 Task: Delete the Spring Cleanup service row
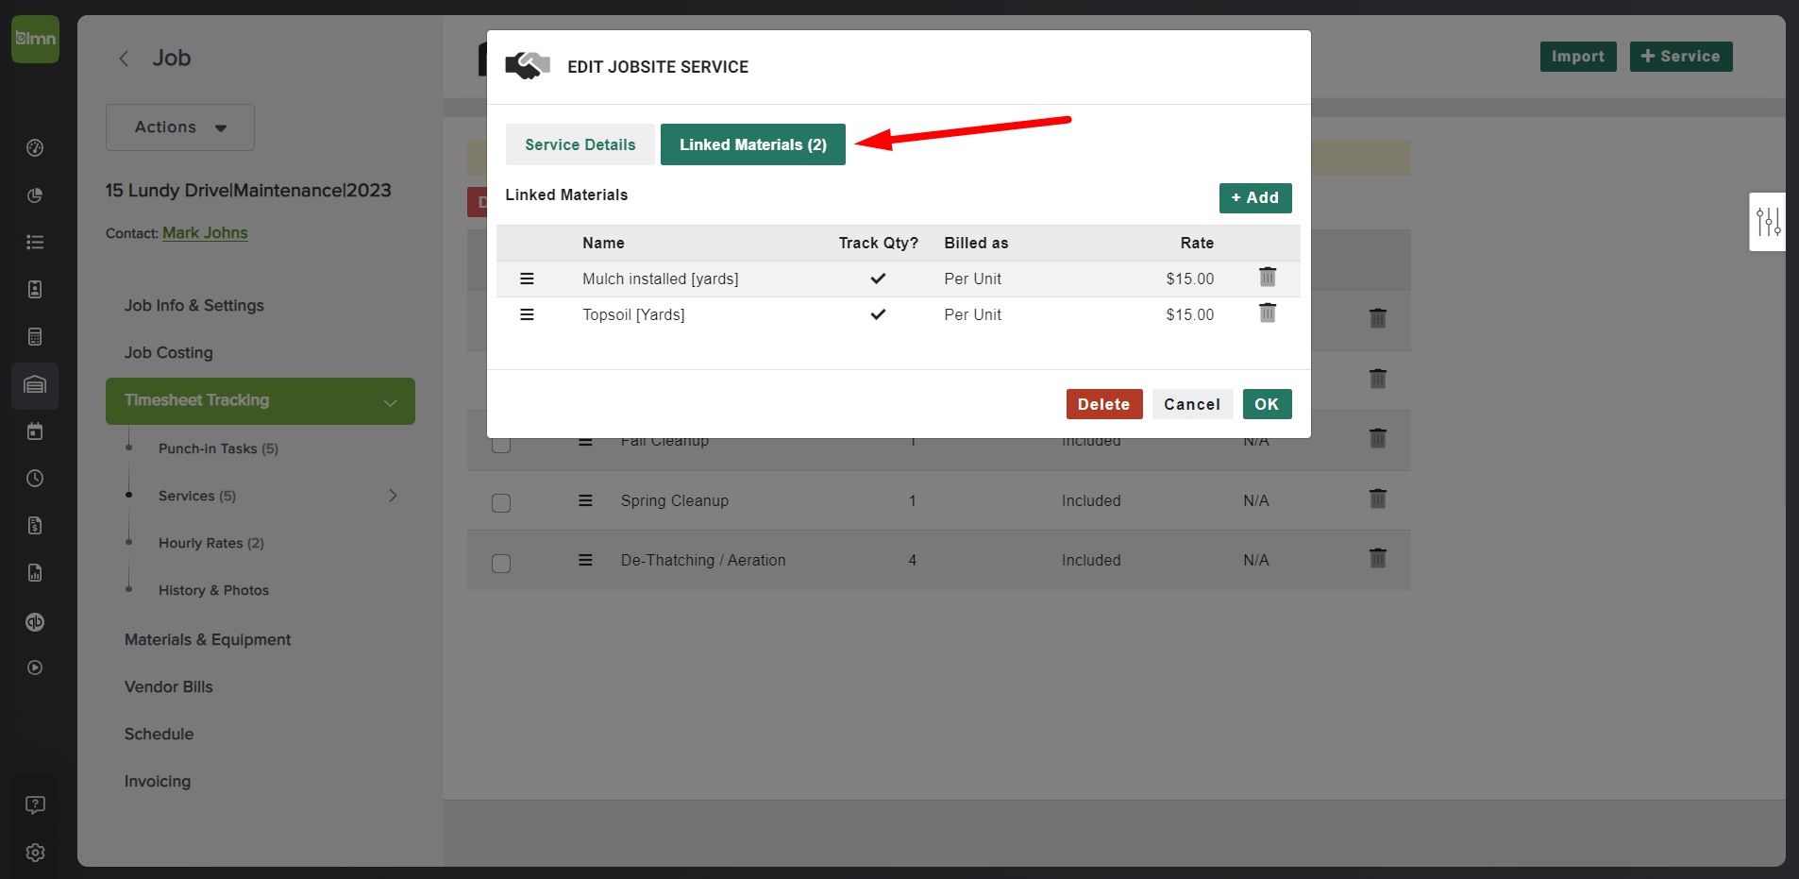pyautogui.click(x=1378, y=499)
